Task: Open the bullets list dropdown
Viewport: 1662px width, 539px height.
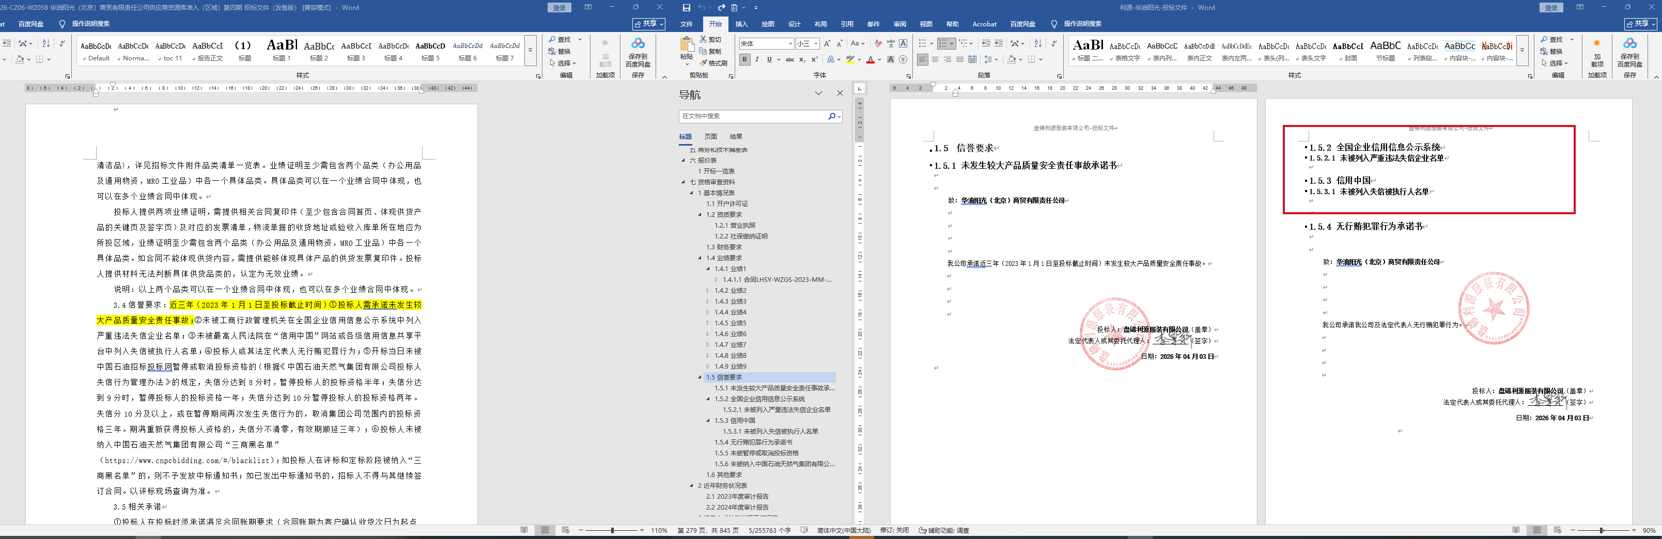Action: 931,43
